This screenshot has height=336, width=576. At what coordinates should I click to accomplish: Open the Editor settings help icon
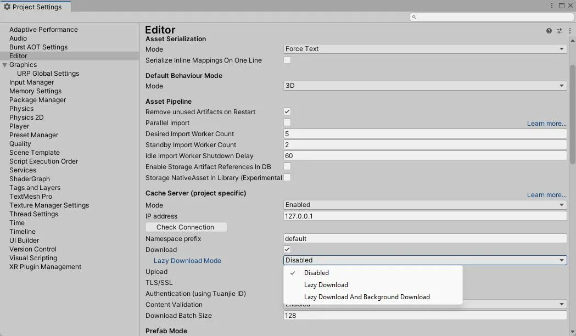[549, 31]
